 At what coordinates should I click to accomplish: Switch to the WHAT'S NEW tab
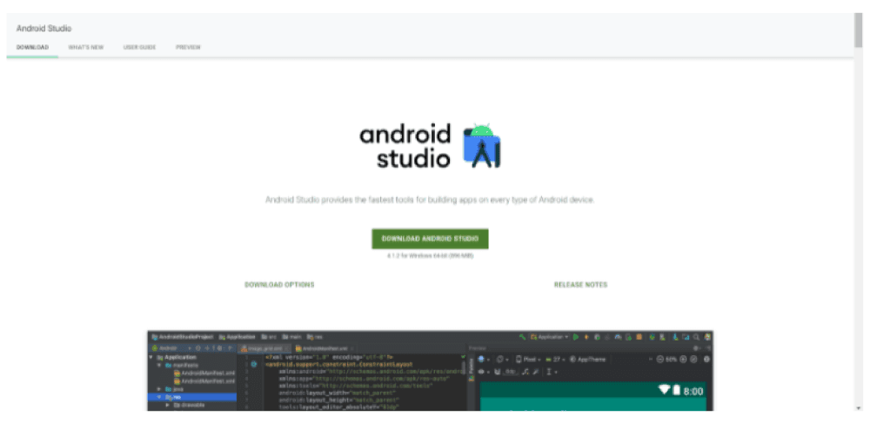(x=86, y=47)
